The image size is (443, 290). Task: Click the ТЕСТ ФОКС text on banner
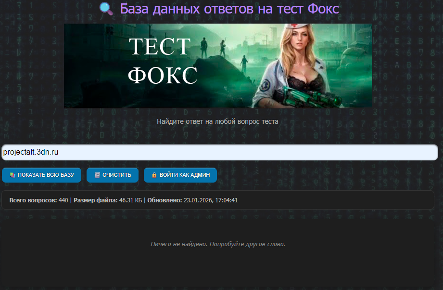coord(163,61)
